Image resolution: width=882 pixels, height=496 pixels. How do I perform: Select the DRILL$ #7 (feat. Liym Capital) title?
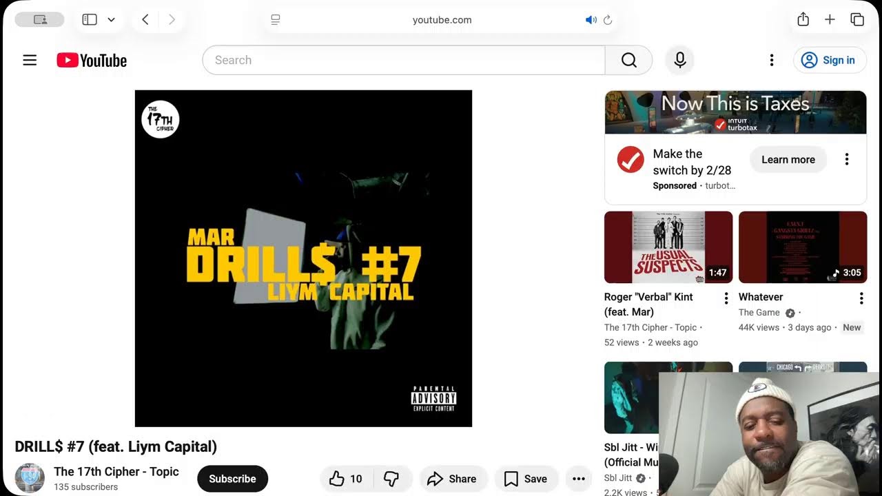(x=116, y=446)
